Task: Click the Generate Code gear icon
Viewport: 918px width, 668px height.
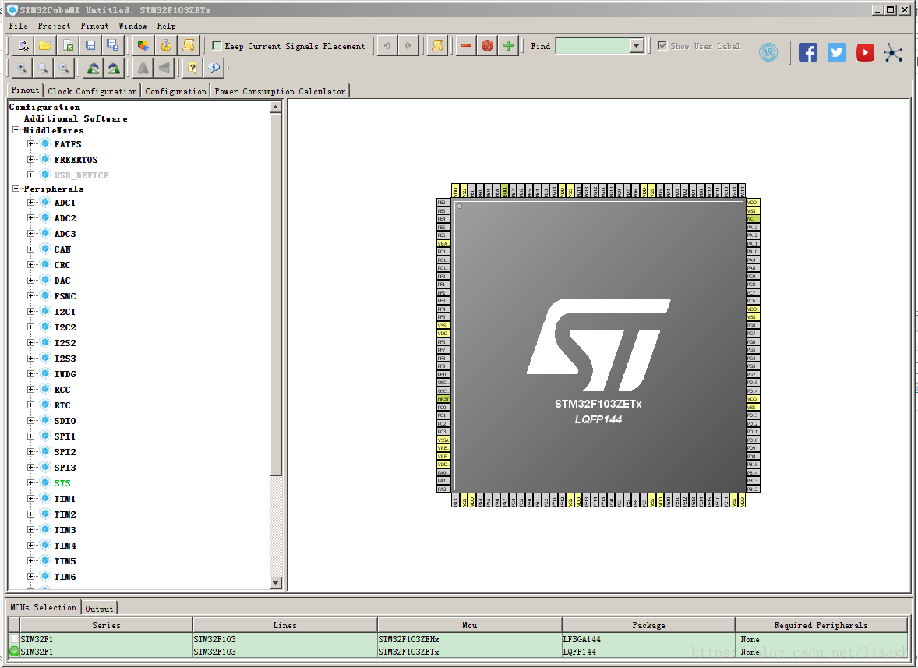Action: (x=166, y=46)
